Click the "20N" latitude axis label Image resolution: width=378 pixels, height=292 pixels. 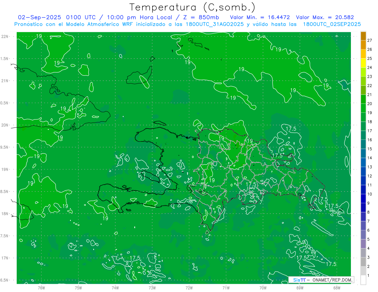coord(5,125)
